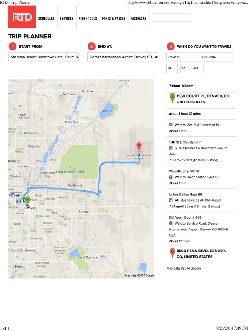Click walk icon for Service Road step
Viewport: 248px width, 331px height.
[171, 224]
